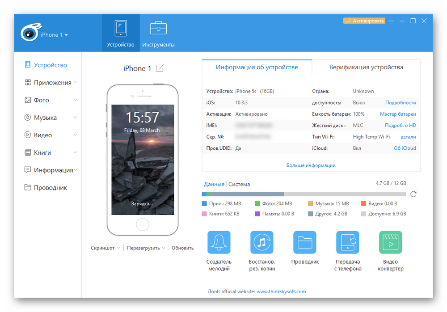Click the 'Доступно: 6.9 GB' label
447x312 pixels.
pyautogui.click(x=387, y=214)
